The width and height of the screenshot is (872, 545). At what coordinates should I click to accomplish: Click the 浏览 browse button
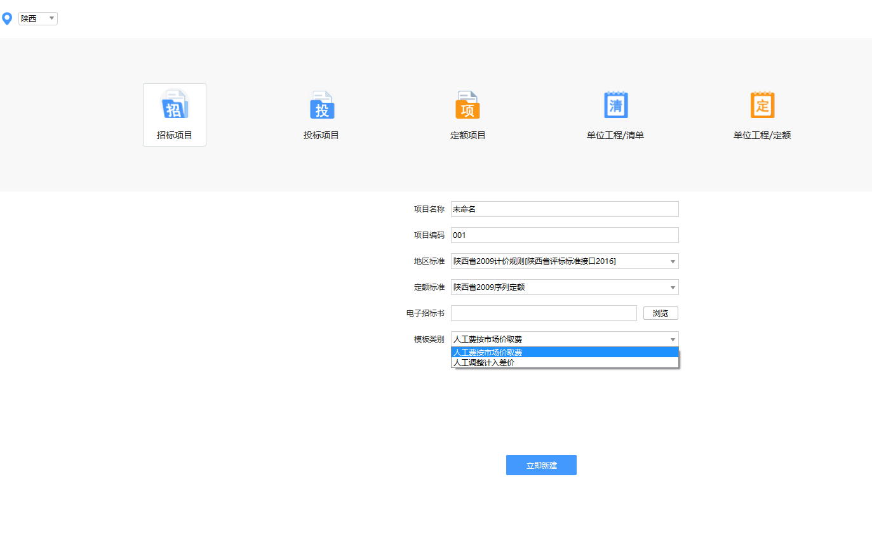(661, 313)
